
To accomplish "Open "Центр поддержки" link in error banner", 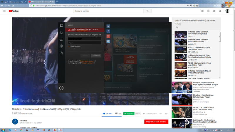I will point(82,31).
